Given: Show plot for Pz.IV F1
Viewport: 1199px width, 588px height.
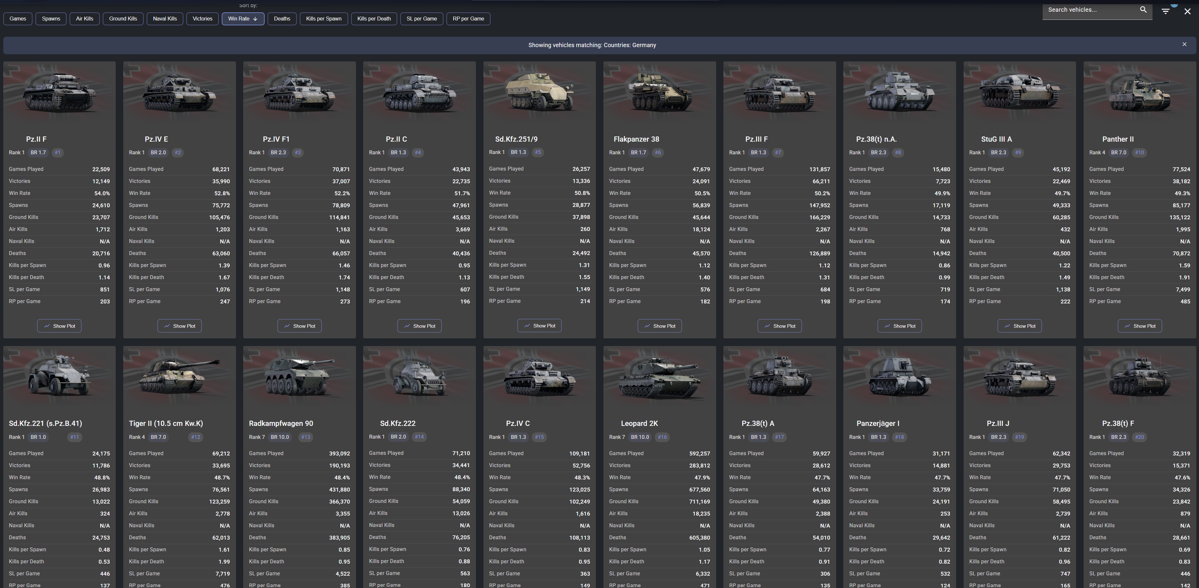Looking at the screenshot, I should pyautogui.click(x=300, y=326).
